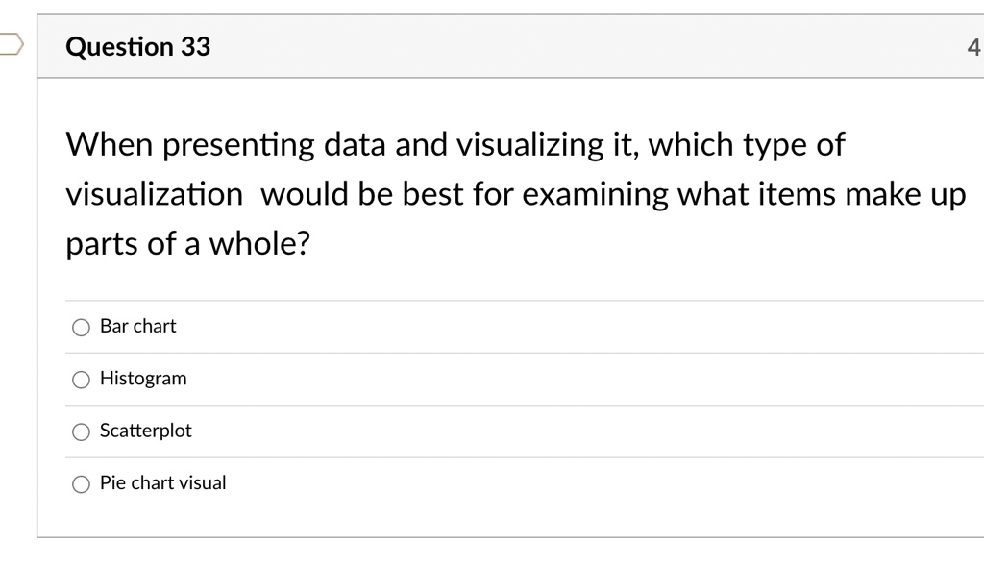
Task: Select the Bar chart radio button
Action: [81, 327]
